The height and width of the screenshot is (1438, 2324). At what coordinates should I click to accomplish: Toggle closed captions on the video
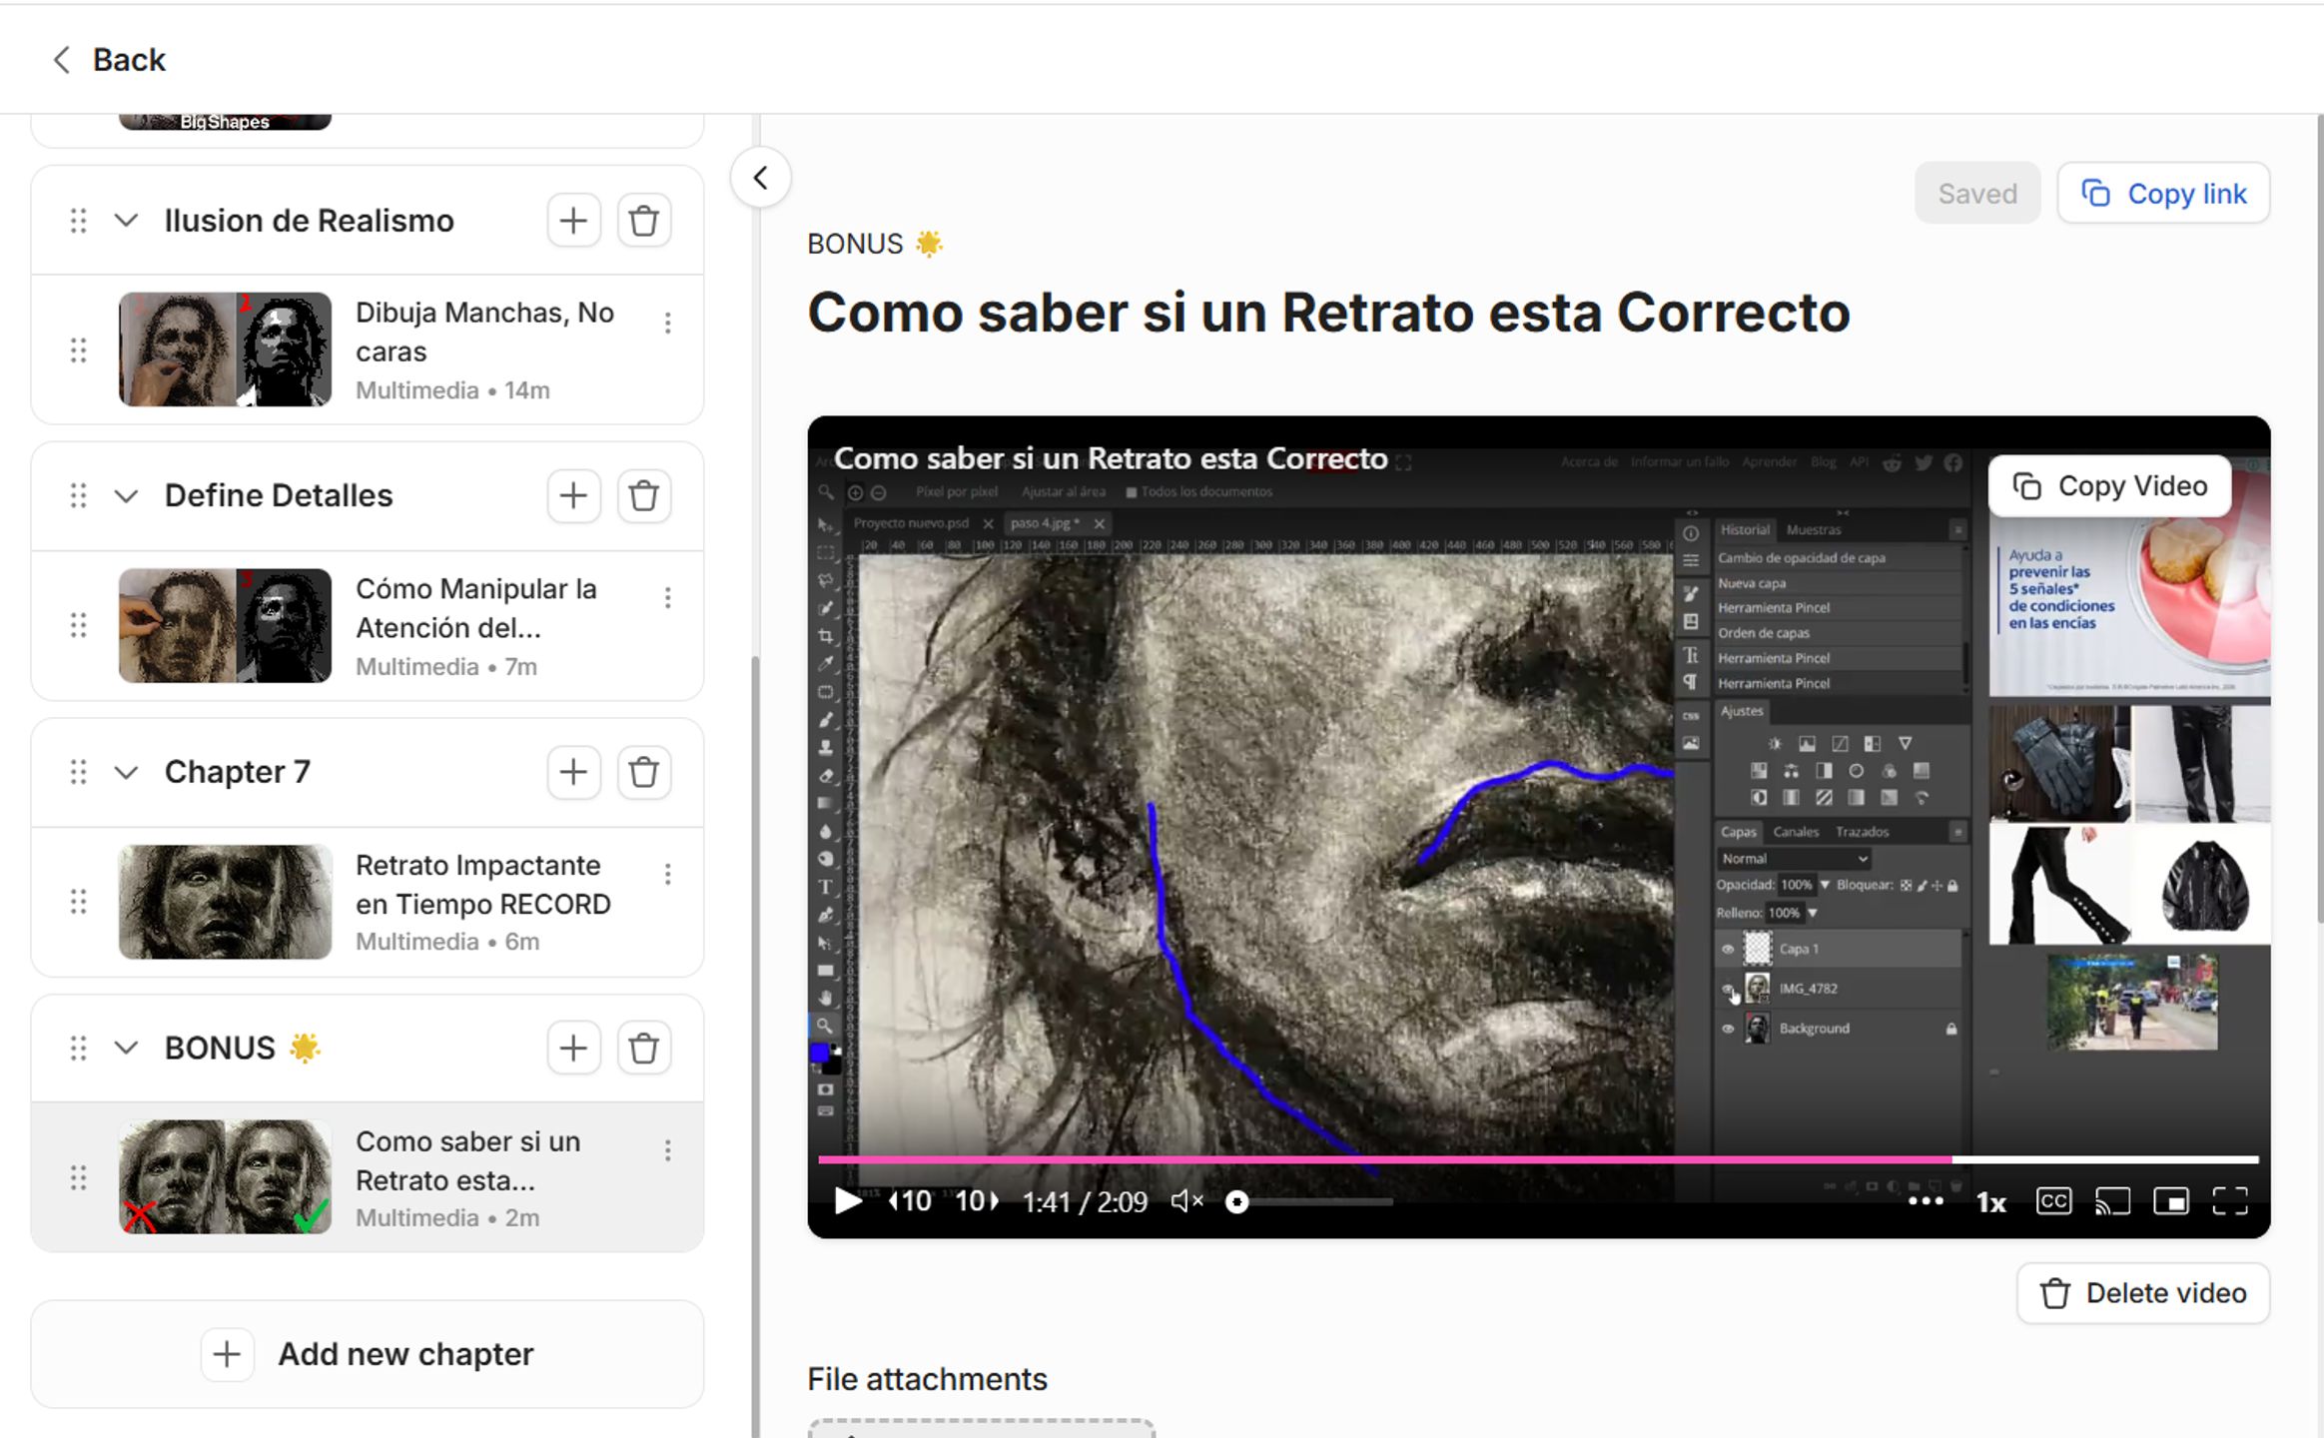click(2053, 1201)
